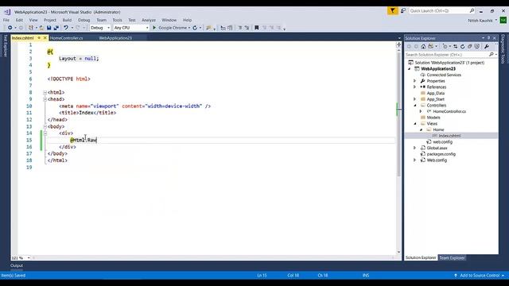Switch to the Team Explorer tab
Image resolution: width=509 pixels, height=286 pixels.
(452, 257)
